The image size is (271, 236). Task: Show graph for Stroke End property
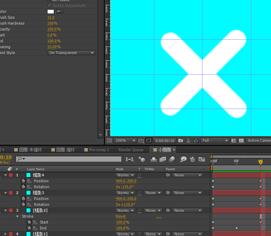[x=35, y=228]
